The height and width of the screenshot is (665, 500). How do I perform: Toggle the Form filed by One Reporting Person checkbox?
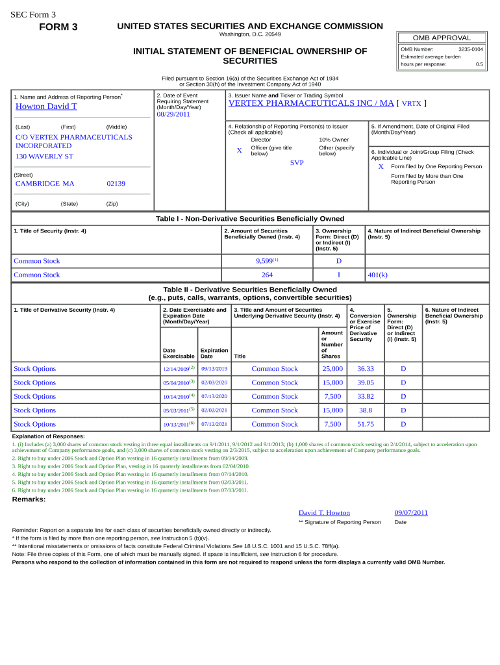(x=381, y=166)
